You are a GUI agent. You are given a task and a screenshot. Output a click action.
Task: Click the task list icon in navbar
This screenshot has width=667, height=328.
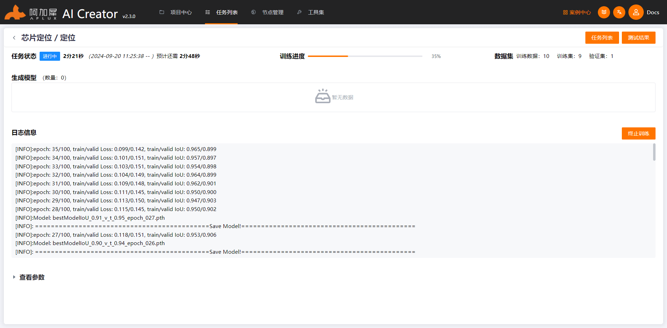(x=208, y=12)
